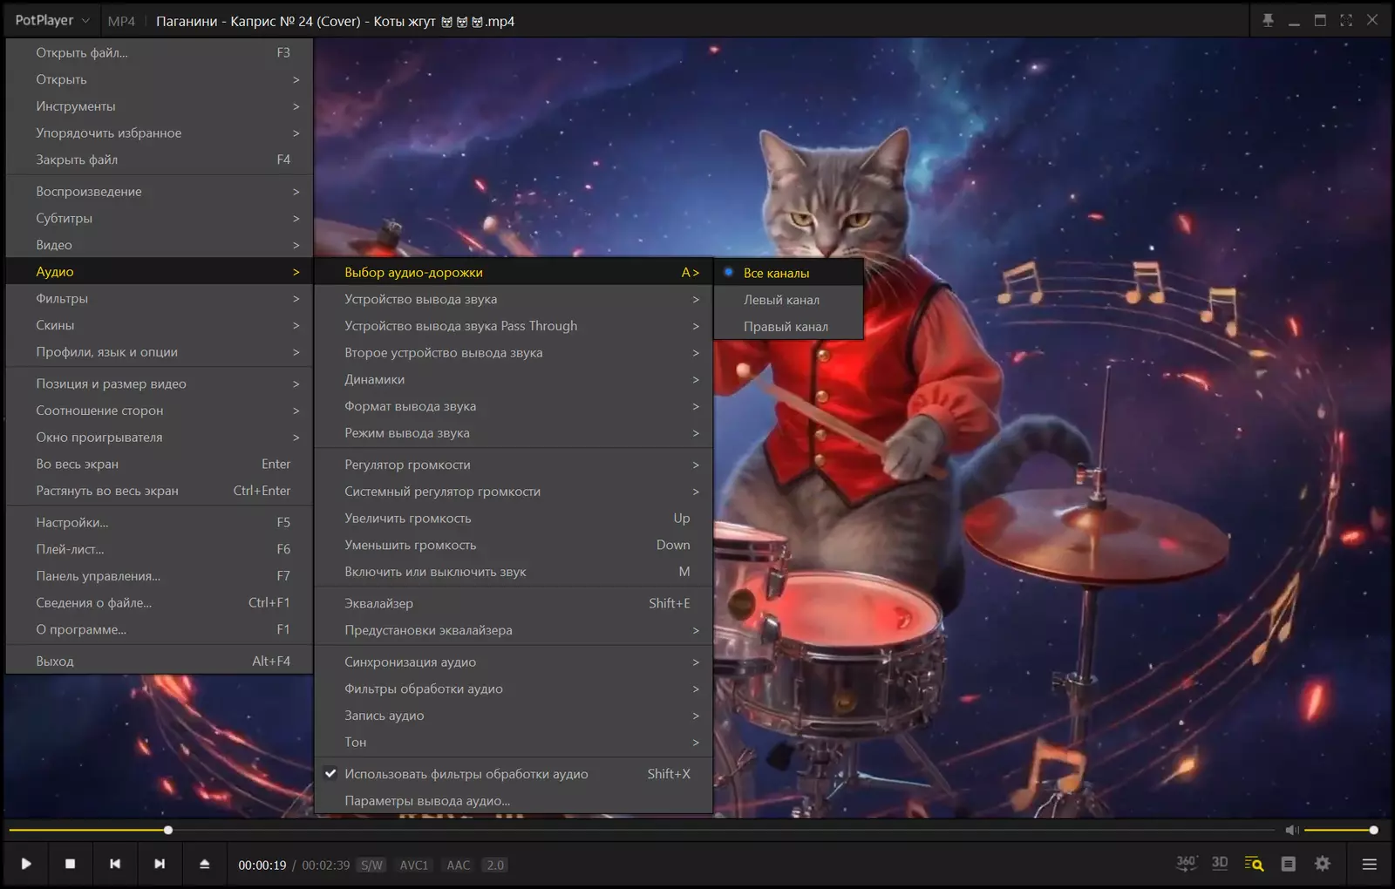Expand 'Синхронизация аудио' submenu
Image resolution: width=1395 pixels, height=889 pixels.
(x=514, y=662)
